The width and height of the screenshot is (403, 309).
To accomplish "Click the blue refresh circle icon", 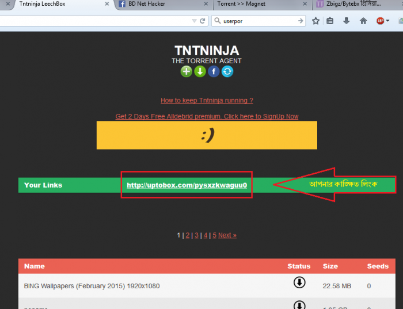I will tap(227, 71).
